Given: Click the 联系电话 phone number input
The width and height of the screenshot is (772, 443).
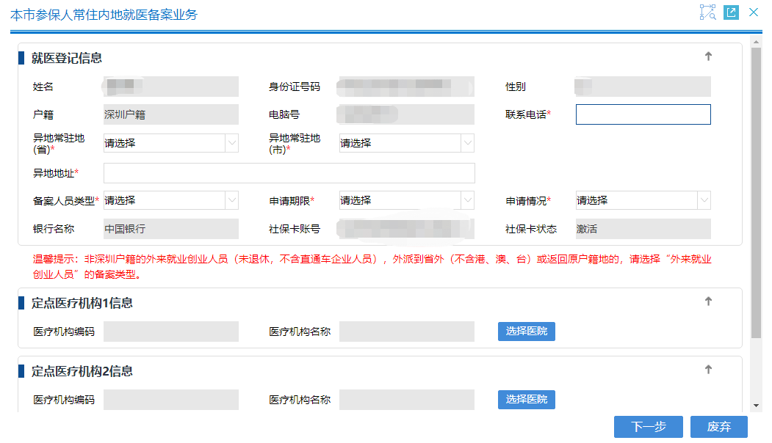Looking at the screenshot, I should (x=643, y=114).
